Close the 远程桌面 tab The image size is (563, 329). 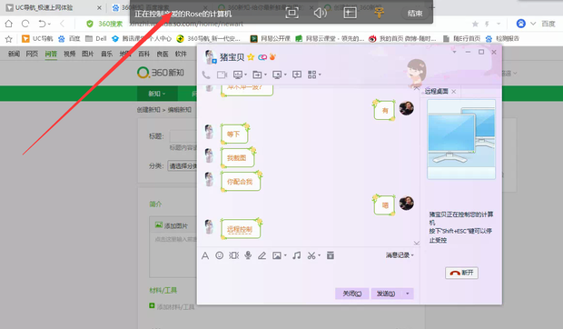click(454, 92)
